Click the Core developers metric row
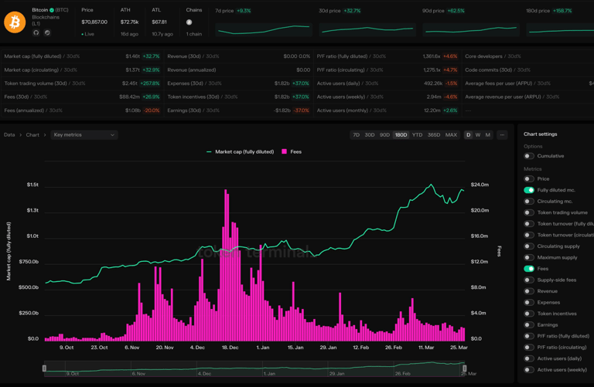The height and width of the screenshot is (387, 594). [x=528, y=56]
